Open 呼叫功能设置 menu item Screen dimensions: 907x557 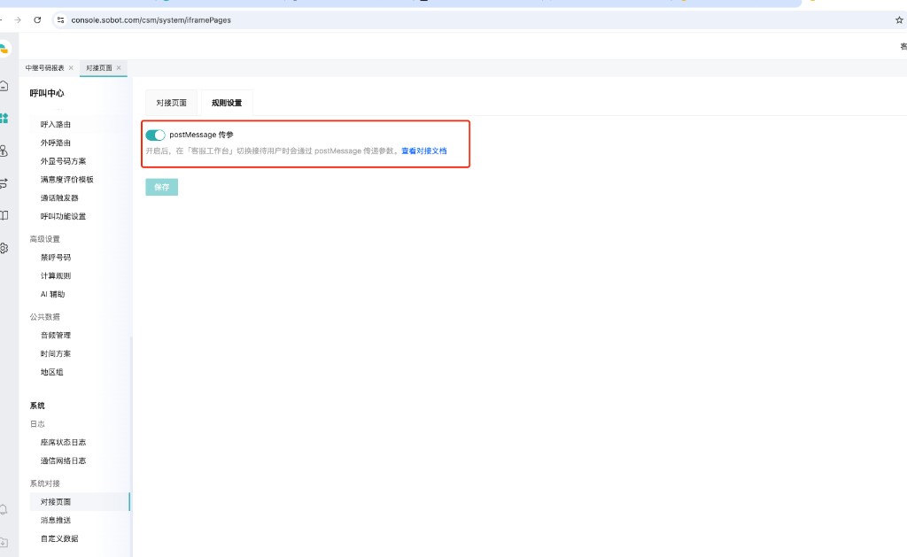pos(63,216)
